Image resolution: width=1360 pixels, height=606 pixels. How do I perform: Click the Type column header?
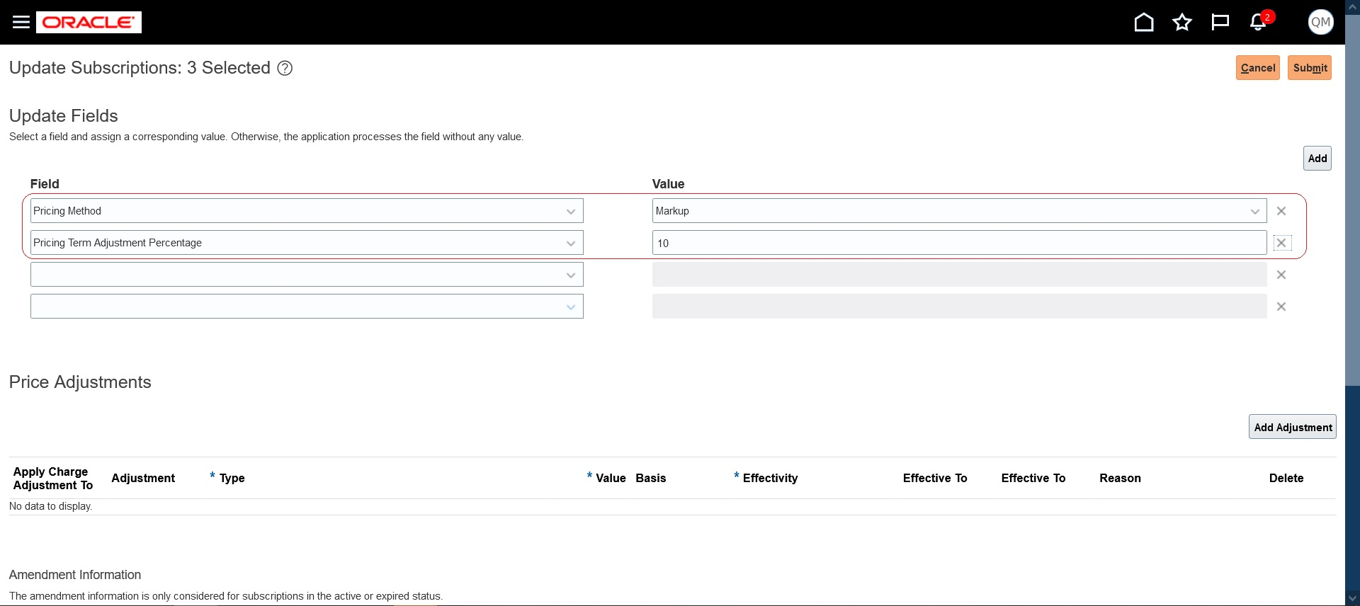coord(232,478)
